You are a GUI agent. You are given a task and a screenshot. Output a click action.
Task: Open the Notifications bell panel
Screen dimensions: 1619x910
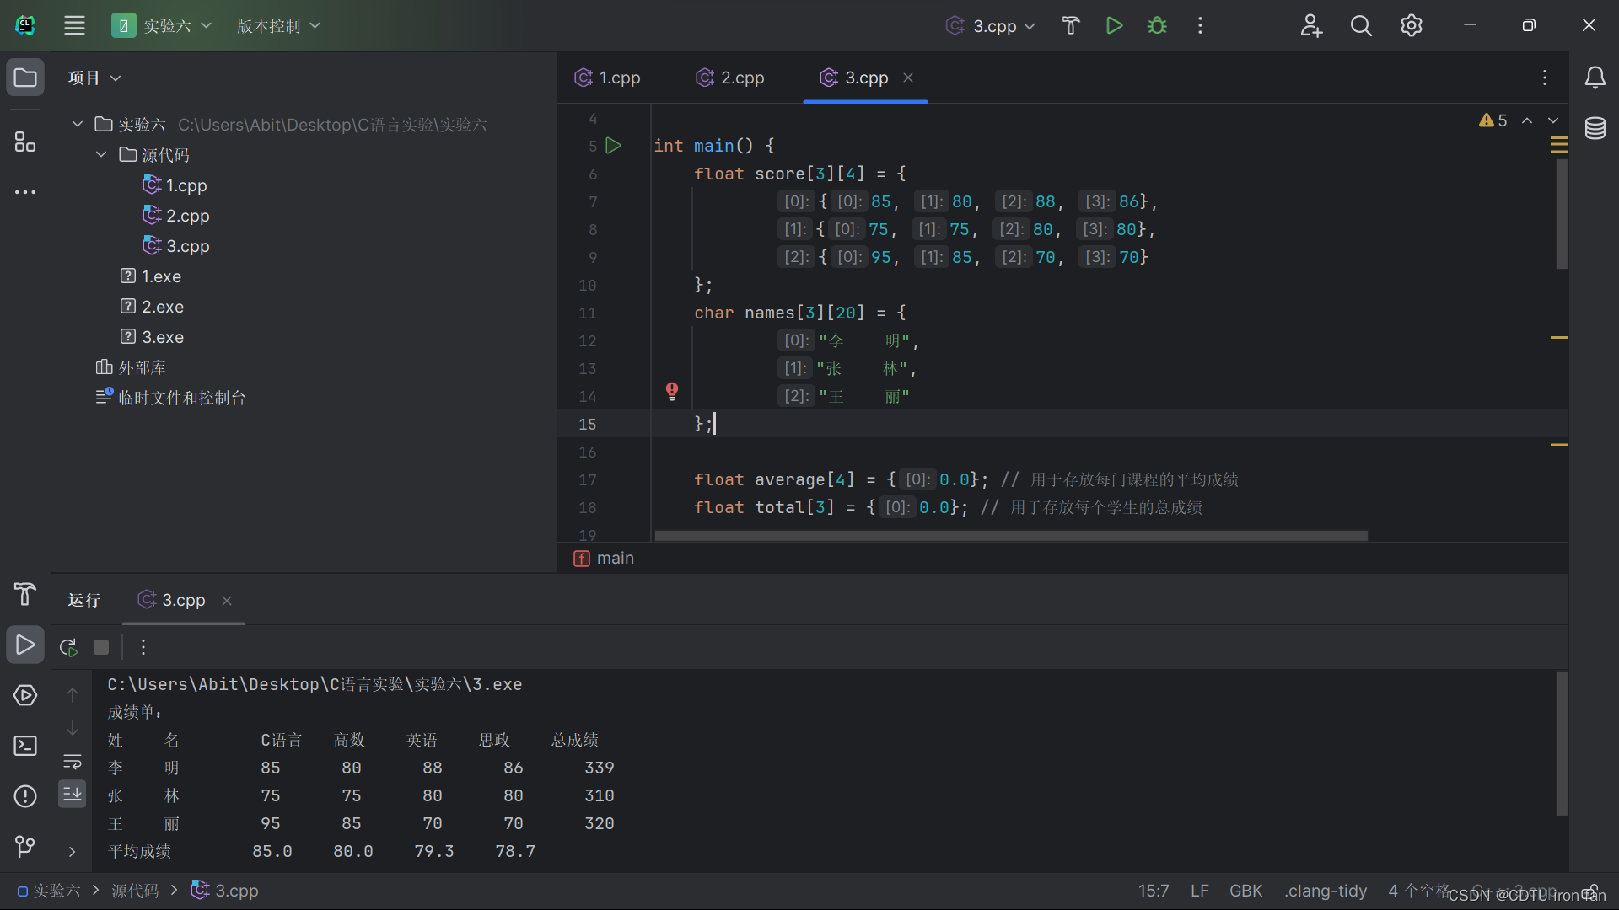[x=1595, y=78]
